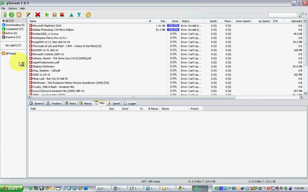Screen dimensions: 308x192
Task: Click the red Stop torrent icon
Action: click(62, 15)
